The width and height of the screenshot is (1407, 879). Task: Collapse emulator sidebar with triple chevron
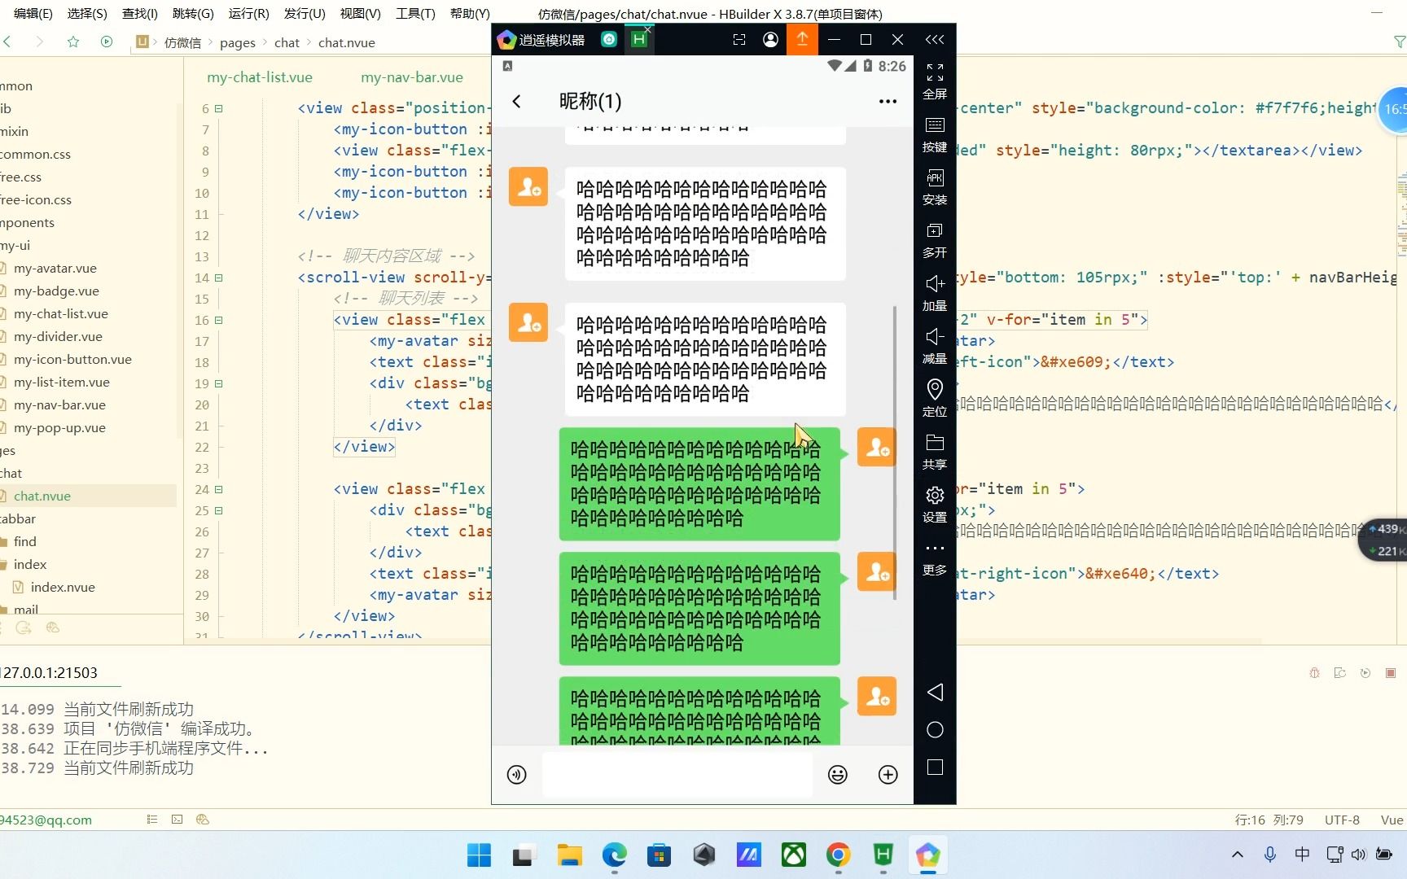[x=935, y=39]
